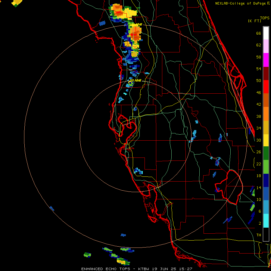Click the bright red legend swatch
Image resolution: width=271 pixels, height=271 pixels.
266,87
